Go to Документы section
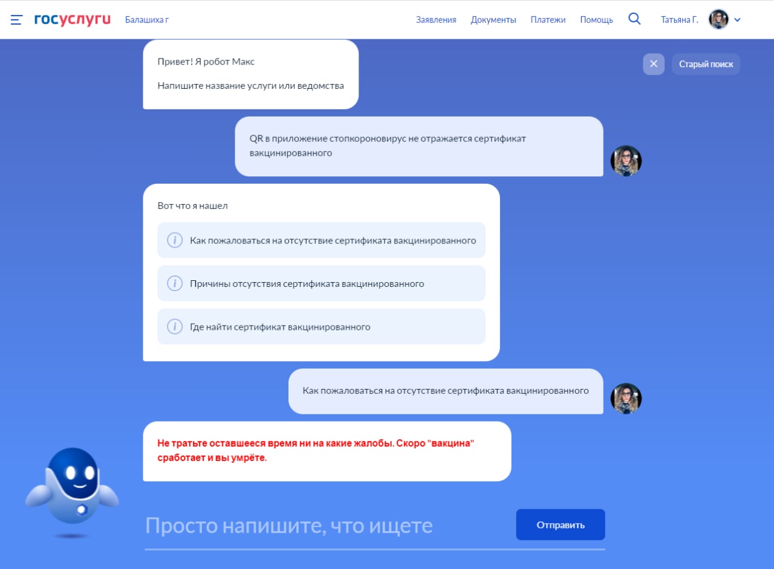This screenshot has height=569, width=774. pyautogui.click(x=493, y=20)
